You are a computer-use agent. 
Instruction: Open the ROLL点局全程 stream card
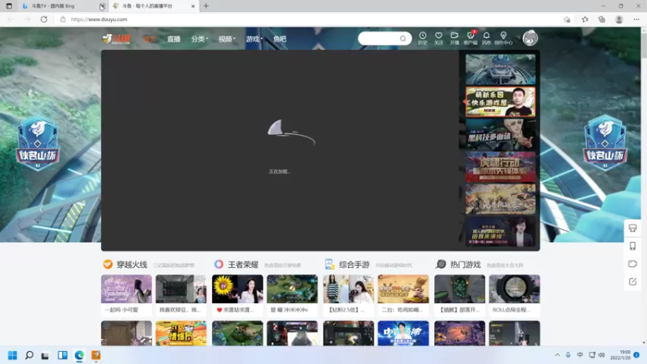[x=514, y=294]
